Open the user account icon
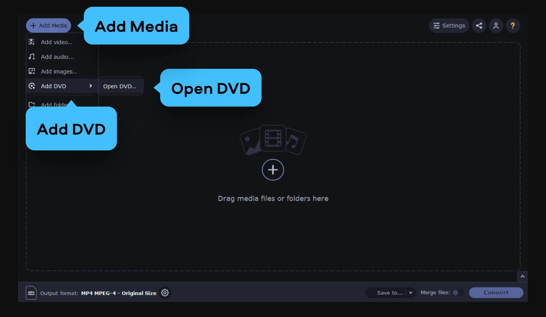The height and width of the screenshot is (317, 546). tap(496, 26)
